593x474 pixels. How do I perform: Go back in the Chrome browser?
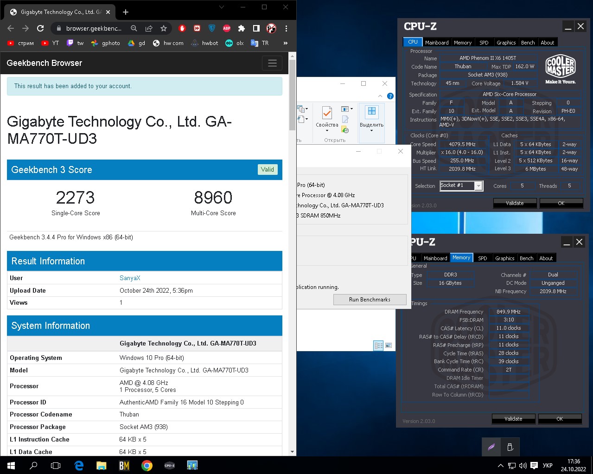coord(11,28)
